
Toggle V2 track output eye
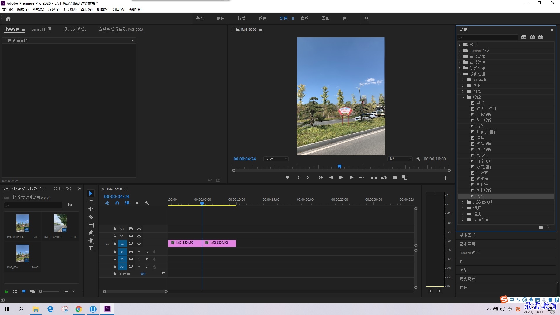139,237
